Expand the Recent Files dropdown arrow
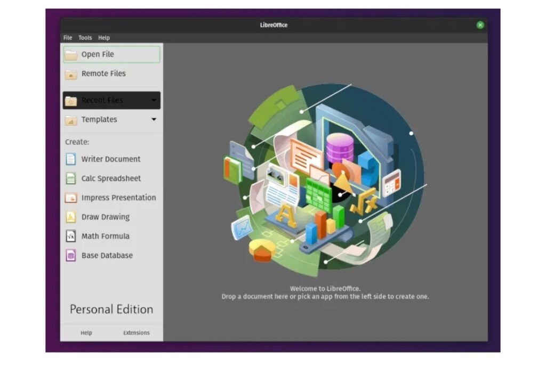Viewport: 546px width, 367px height. [154, 100]
